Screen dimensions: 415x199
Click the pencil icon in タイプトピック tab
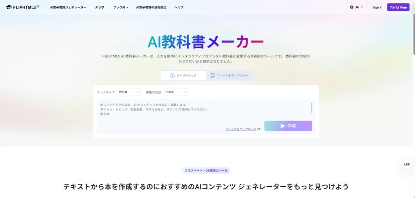173,75
